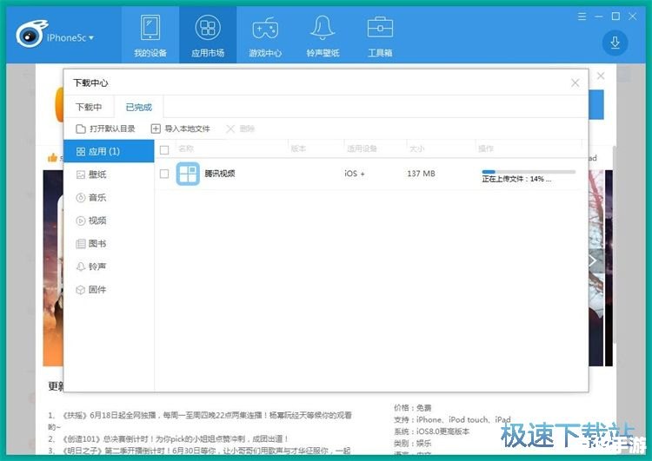This screenshot has width=652, height=461.
Task: Open the hamburger menu in title bar
Action: click(582, 16)
